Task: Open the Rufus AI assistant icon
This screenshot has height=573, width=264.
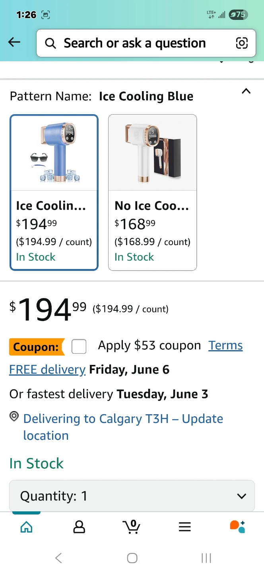Action: (x=237, y=527)
